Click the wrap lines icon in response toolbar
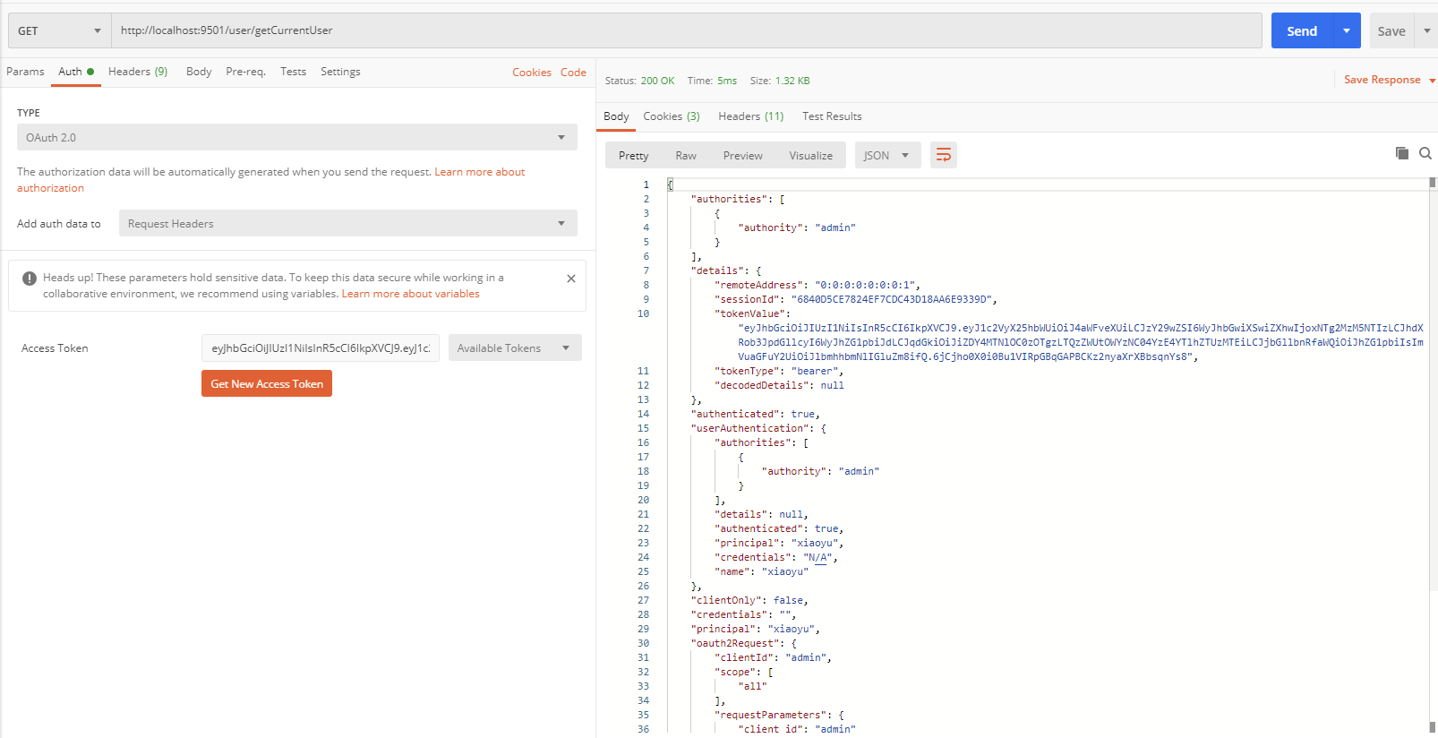1438x738 pixels. tap(943, 155)
